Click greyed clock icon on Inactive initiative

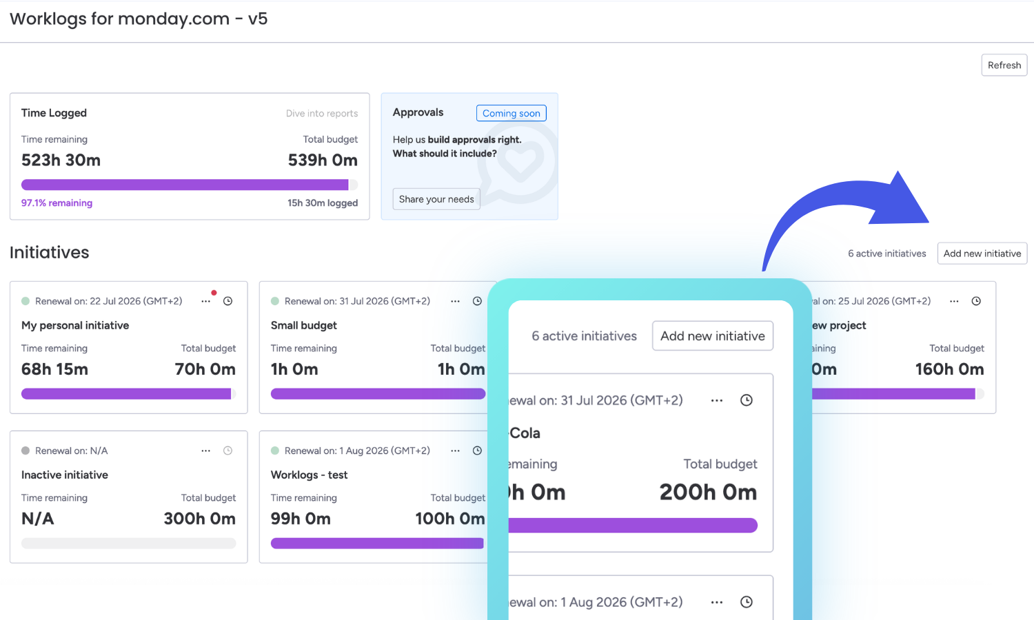point(228,451)
